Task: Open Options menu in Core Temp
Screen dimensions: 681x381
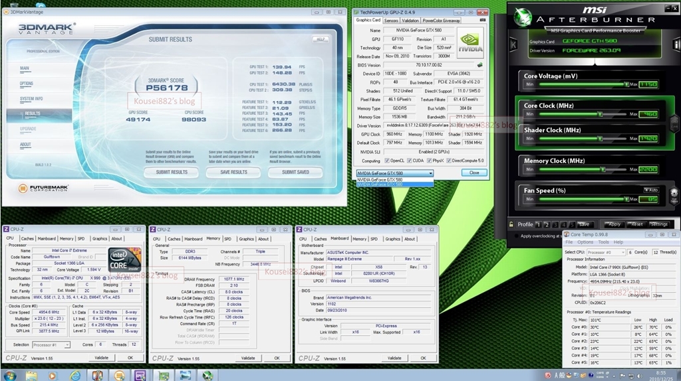Action: click(585, 242)
